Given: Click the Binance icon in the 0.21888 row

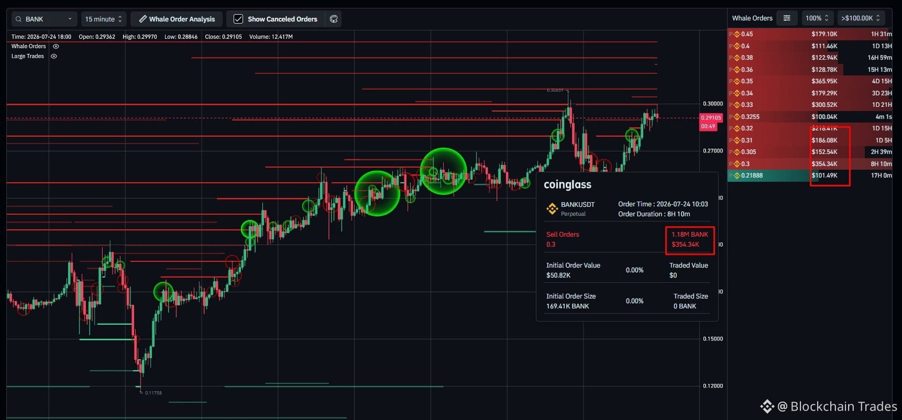Looking at the screenshot, I should point(737,175).
